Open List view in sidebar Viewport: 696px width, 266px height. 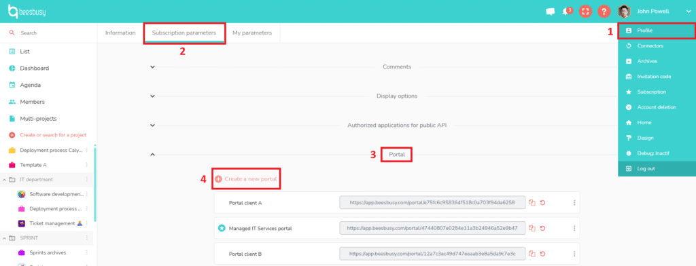coord(25,52)
